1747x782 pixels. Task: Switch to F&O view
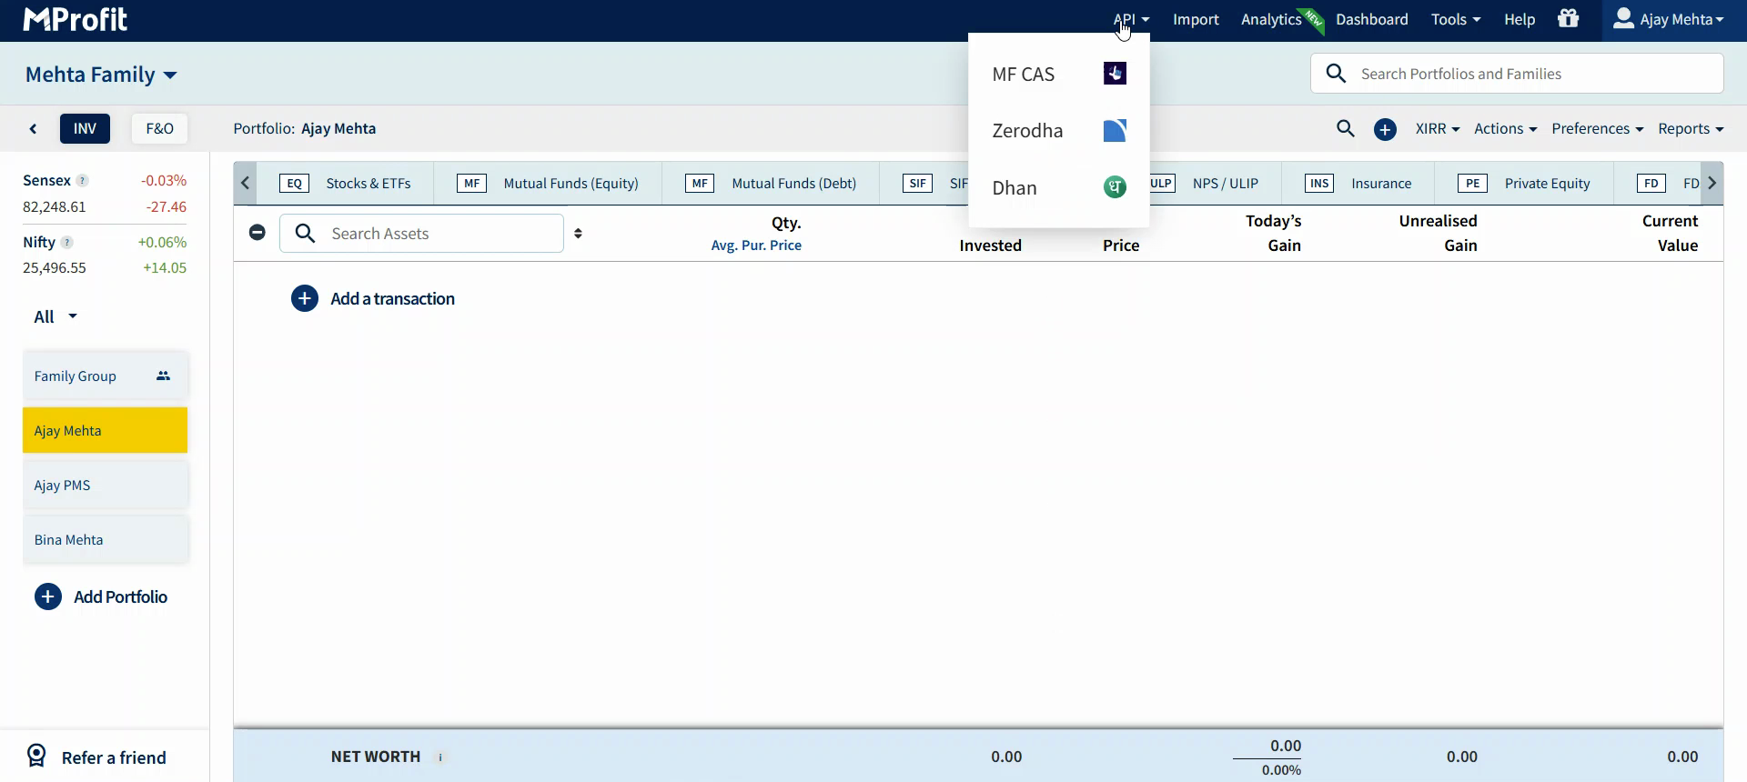160,129
